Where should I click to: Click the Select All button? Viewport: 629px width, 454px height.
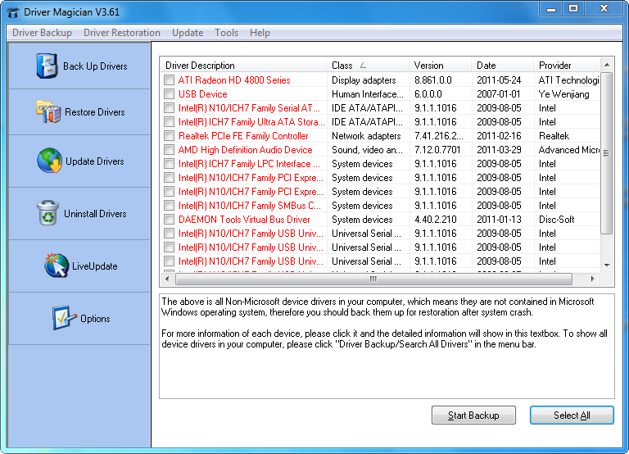pyautogui.click(x=572, y=415)
